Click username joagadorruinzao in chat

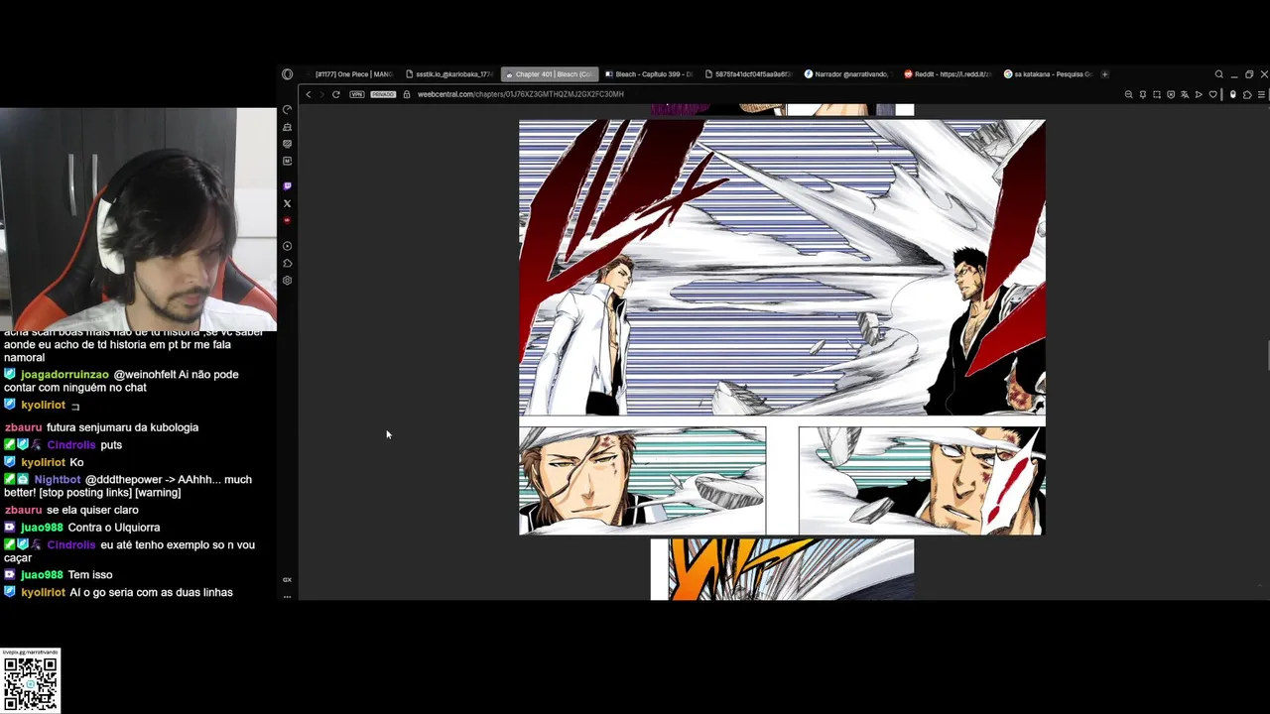64,375
